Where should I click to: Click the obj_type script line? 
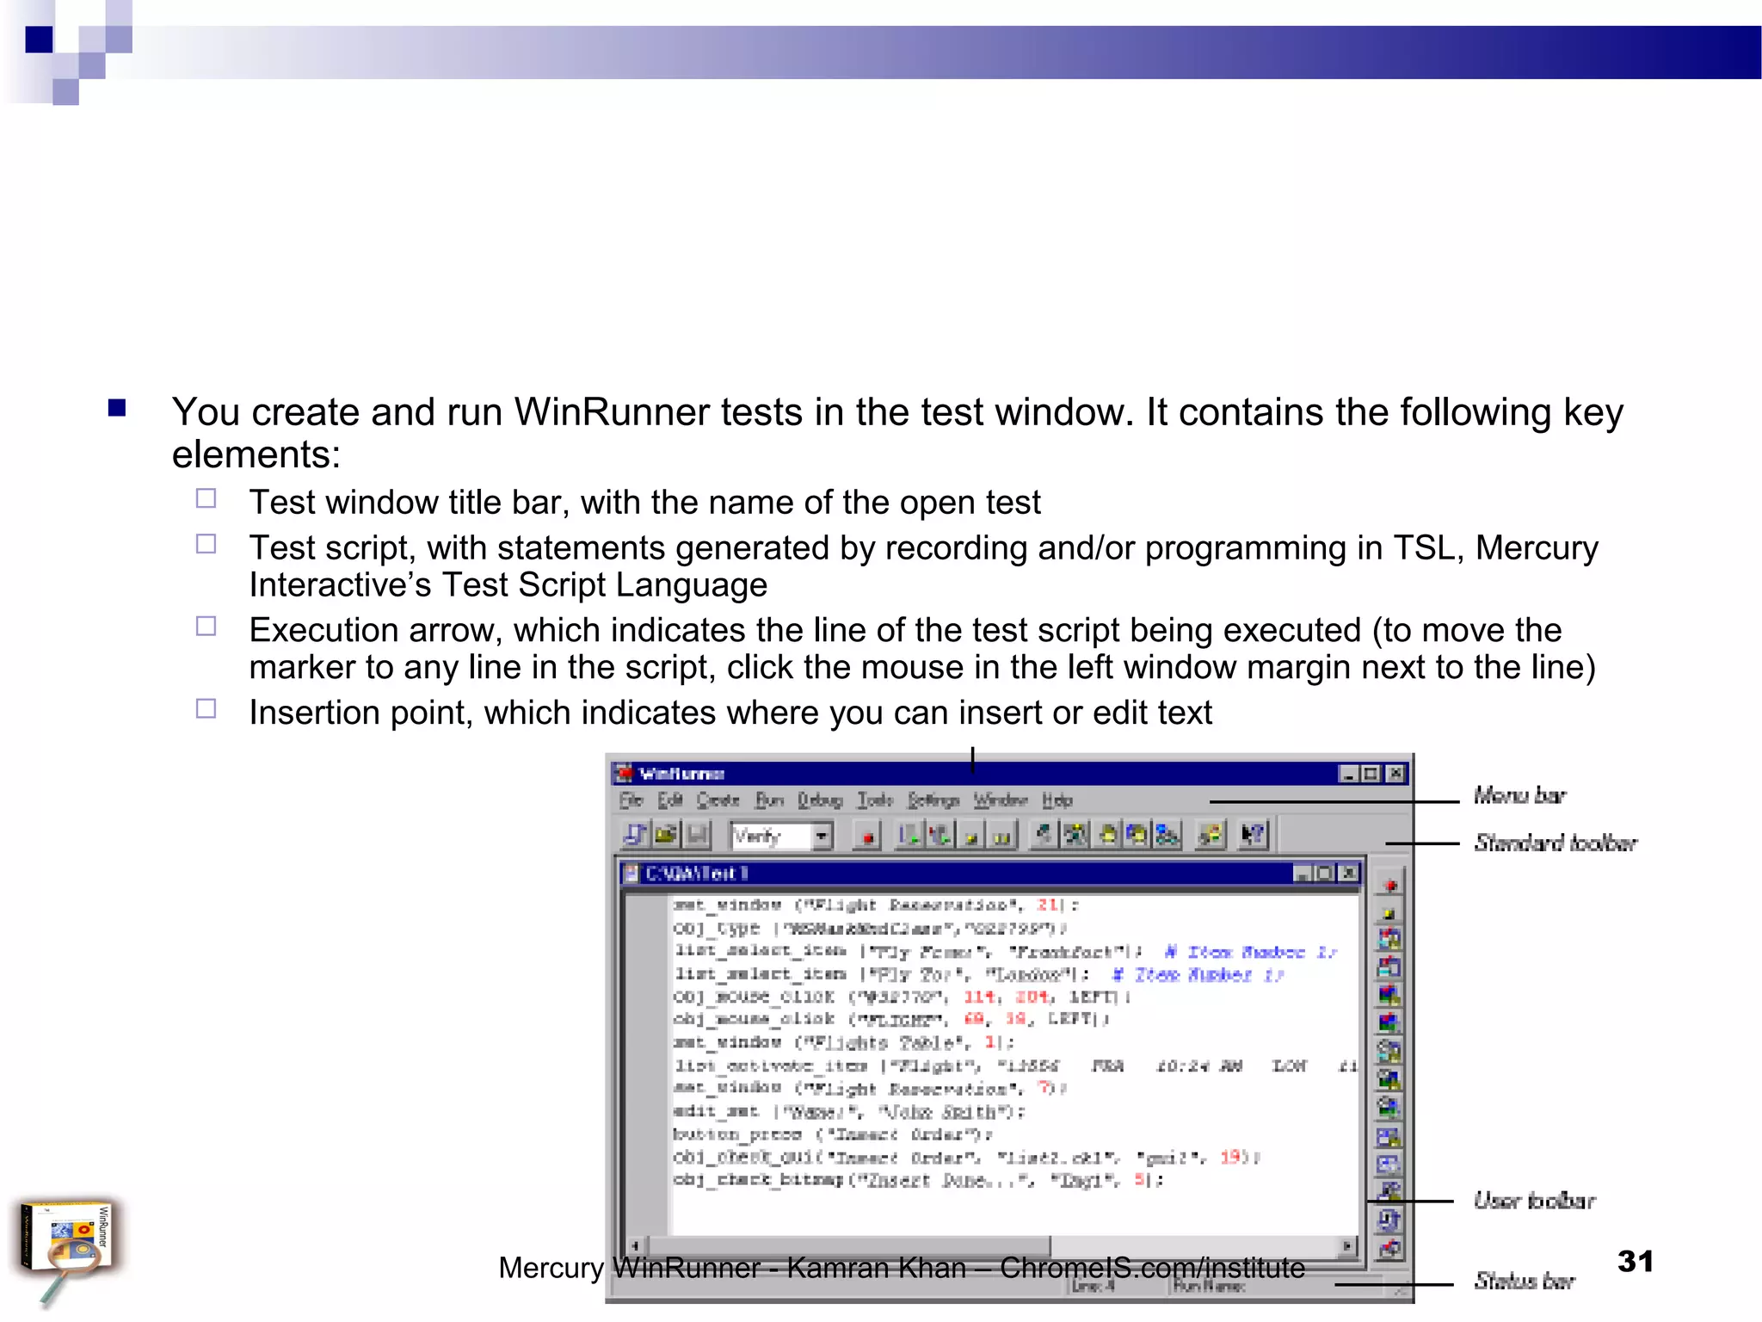tap(870, 929)
